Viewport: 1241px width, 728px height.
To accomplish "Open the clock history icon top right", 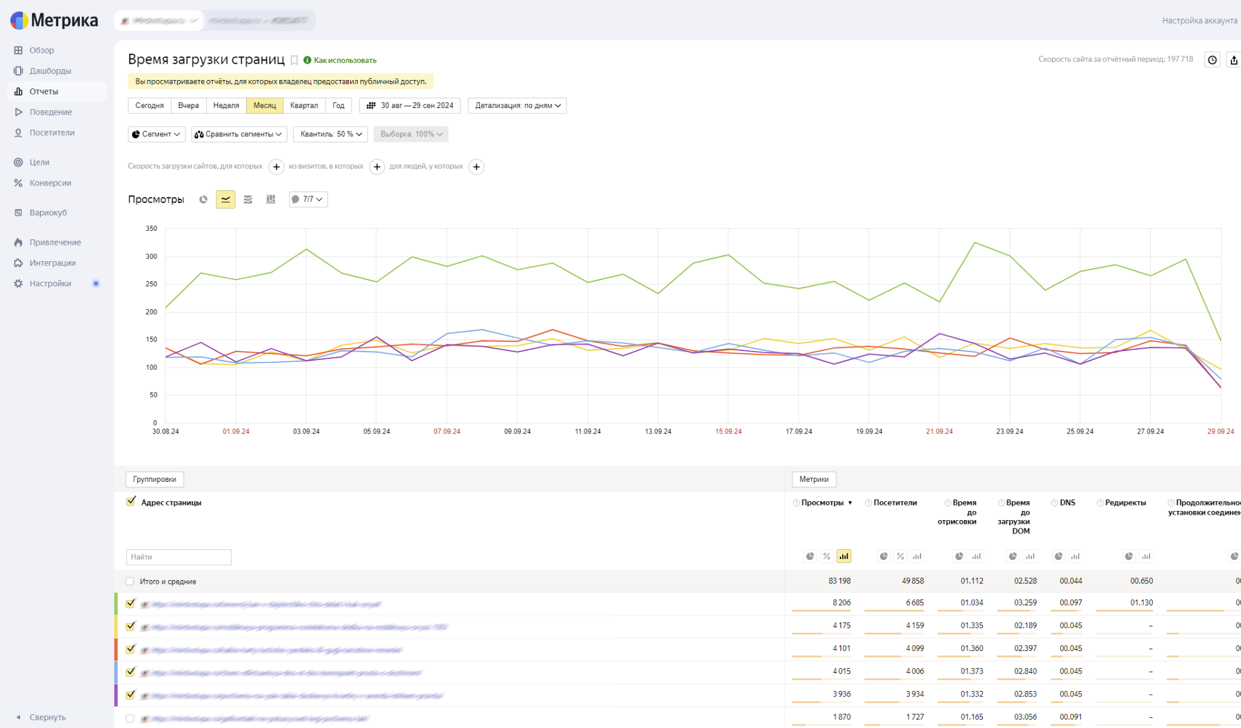I will [1212, 59].
